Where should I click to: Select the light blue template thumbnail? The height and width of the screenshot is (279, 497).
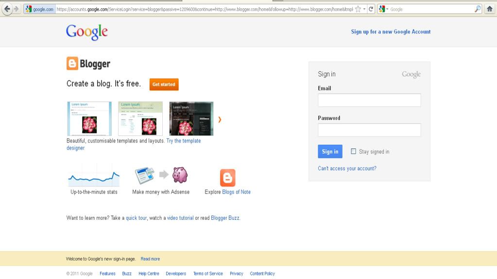[89, 119]
